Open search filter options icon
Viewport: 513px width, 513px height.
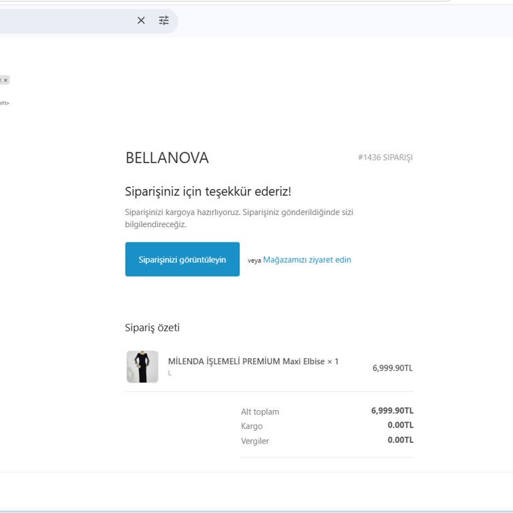164,21
